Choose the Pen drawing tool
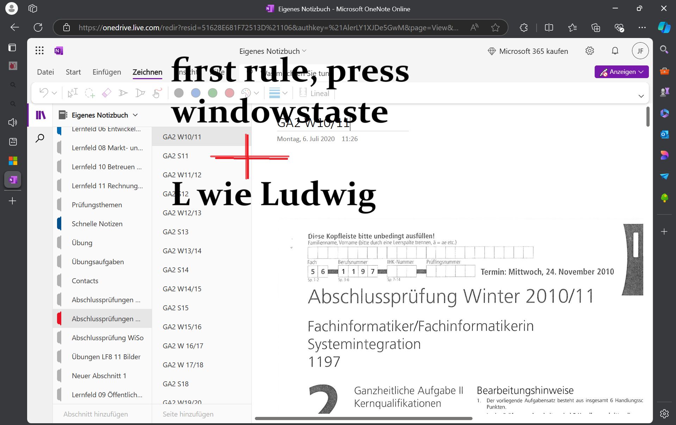Screen dimensions: 676x425 point(123,93)
